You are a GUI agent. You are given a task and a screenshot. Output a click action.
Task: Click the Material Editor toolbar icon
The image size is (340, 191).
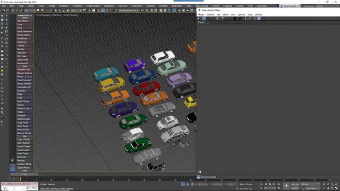click(174, 11)
